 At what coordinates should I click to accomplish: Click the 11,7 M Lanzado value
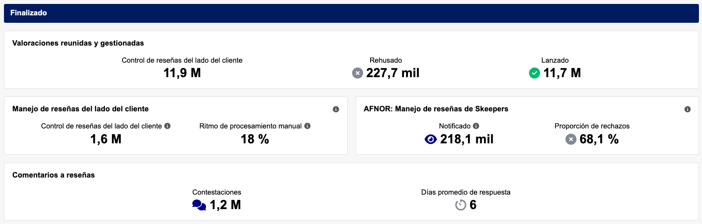pos(562,73)
